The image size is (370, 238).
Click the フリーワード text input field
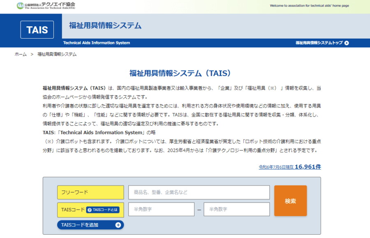[x=199, y=192]
